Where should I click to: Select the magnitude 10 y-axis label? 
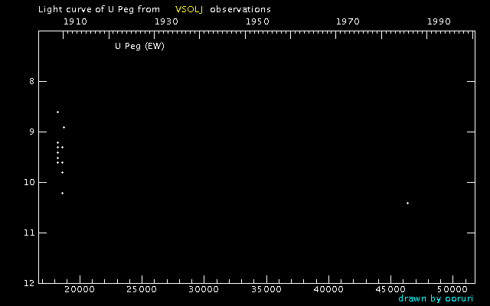30,182
